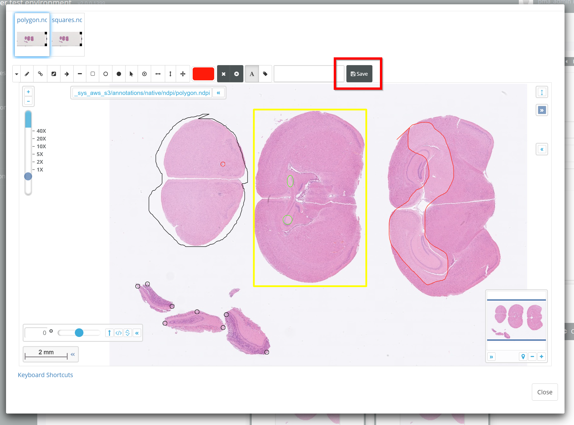Collapse the 2 mm scale bar

coord(73,354)
